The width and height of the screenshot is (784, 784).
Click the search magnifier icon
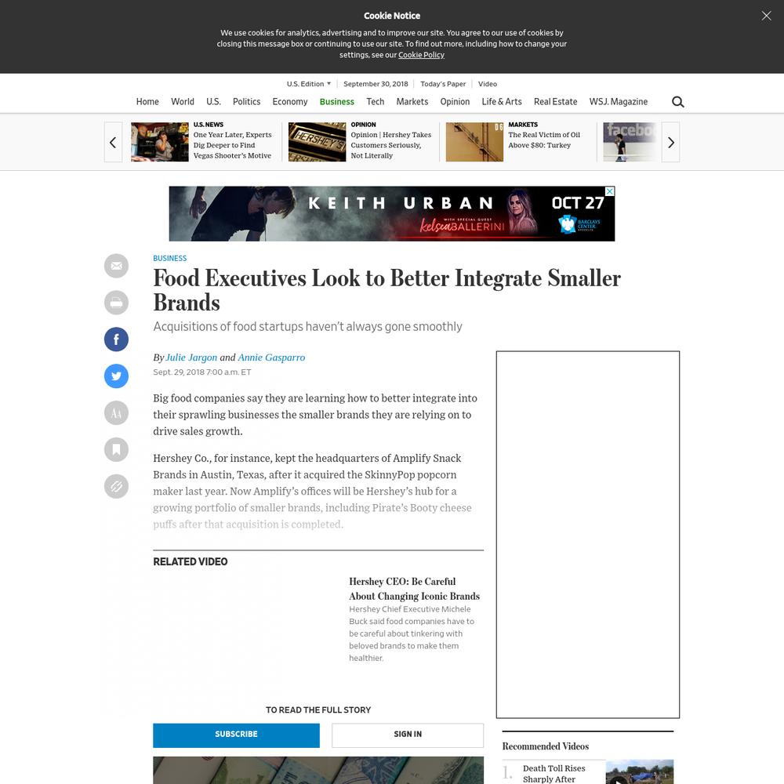click(677, 102)
